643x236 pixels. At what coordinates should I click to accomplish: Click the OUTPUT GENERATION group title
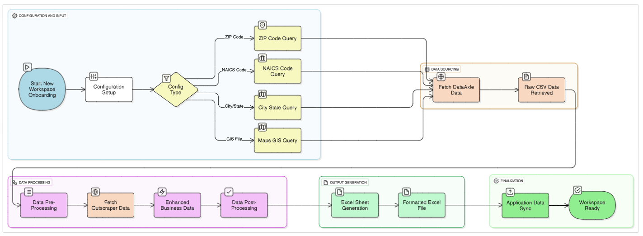coord(348,182)
